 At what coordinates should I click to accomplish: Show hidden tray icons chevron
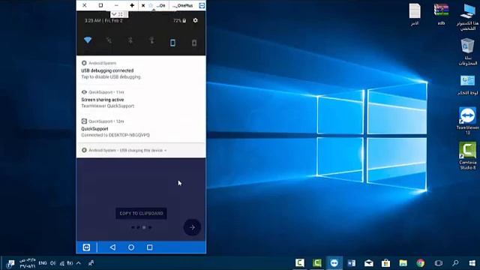78,263
